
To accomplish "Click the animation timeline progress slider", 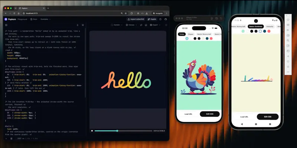I will pos(123,131).
